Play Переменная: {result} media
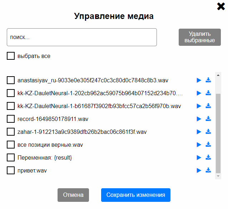Viewport: 228px width, 209px height. [x=199, y=157]
